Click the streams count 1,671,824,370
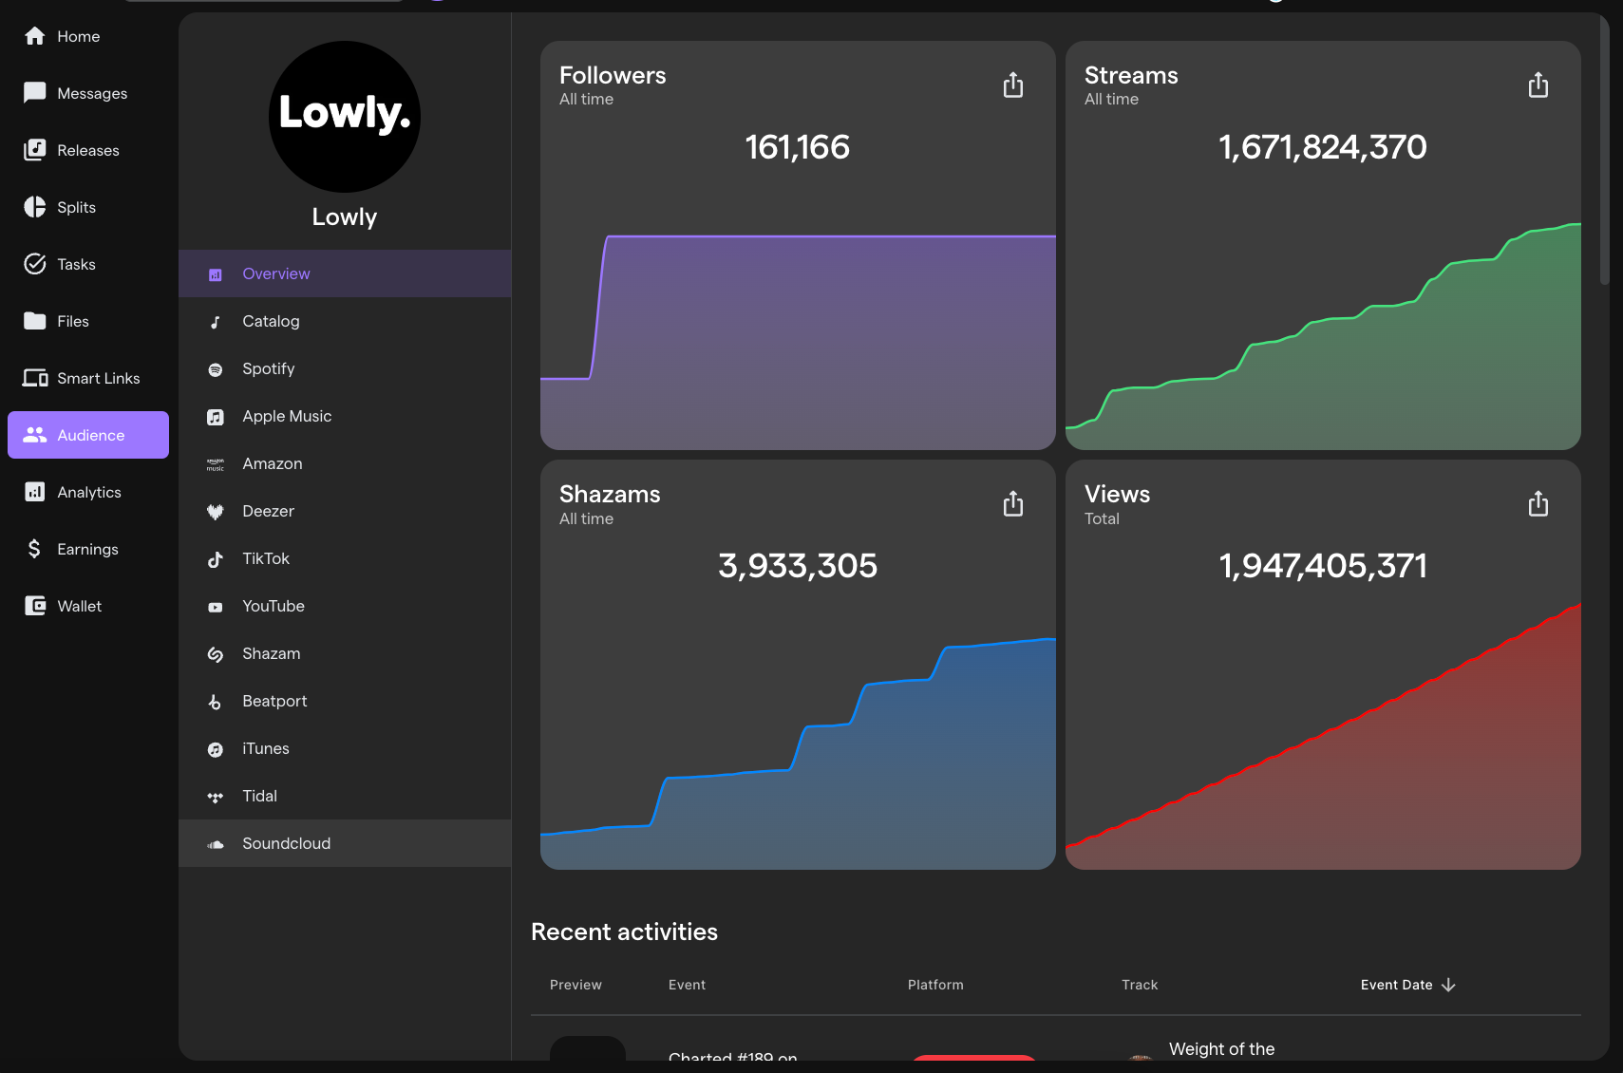Image resolution: width=1623 pixels, height=1073 pixels. (x=1323, y=147)
